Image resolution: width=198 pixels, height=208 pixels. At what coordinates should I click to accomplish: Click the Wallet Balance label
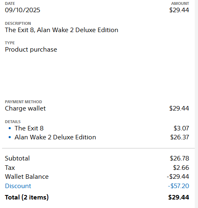pyautogui.click(x=27, y=177)
